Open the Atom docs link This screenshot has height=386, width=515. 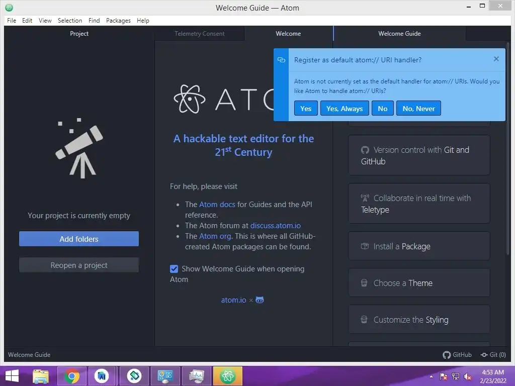tap(217, 204)
